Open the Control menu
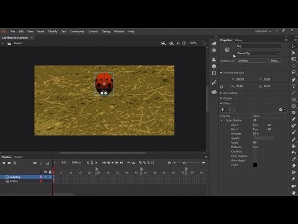 (x=93, y=32)
